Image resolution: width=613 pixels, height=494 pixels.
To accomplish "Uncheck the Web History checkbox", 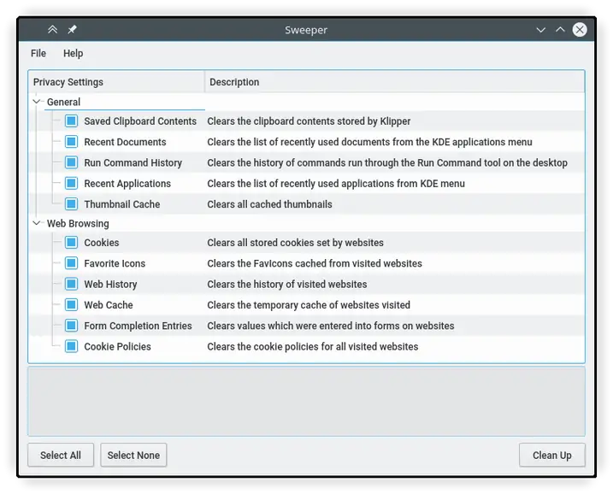I will click(71, 284).
